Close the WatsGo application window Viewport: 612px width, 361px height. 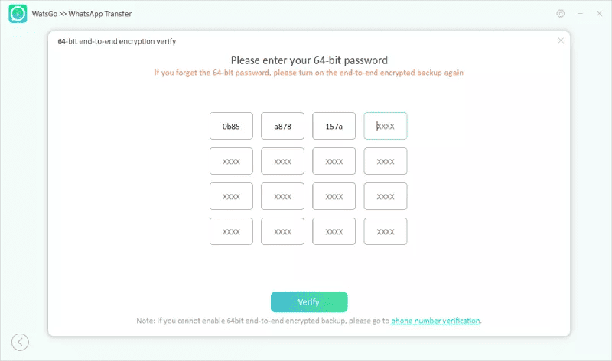coord(597,14)
